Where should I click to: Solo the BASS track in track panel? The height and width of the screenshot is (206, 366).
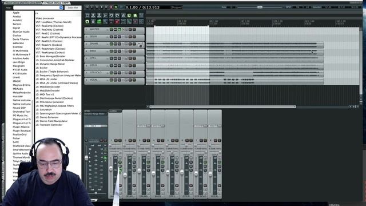click(134, 51)
